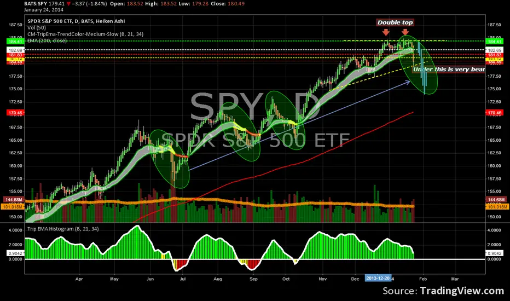Screen dimensions: 510x301
Task: Click the Oct label on time axis
Action: [x=286, y=279]
